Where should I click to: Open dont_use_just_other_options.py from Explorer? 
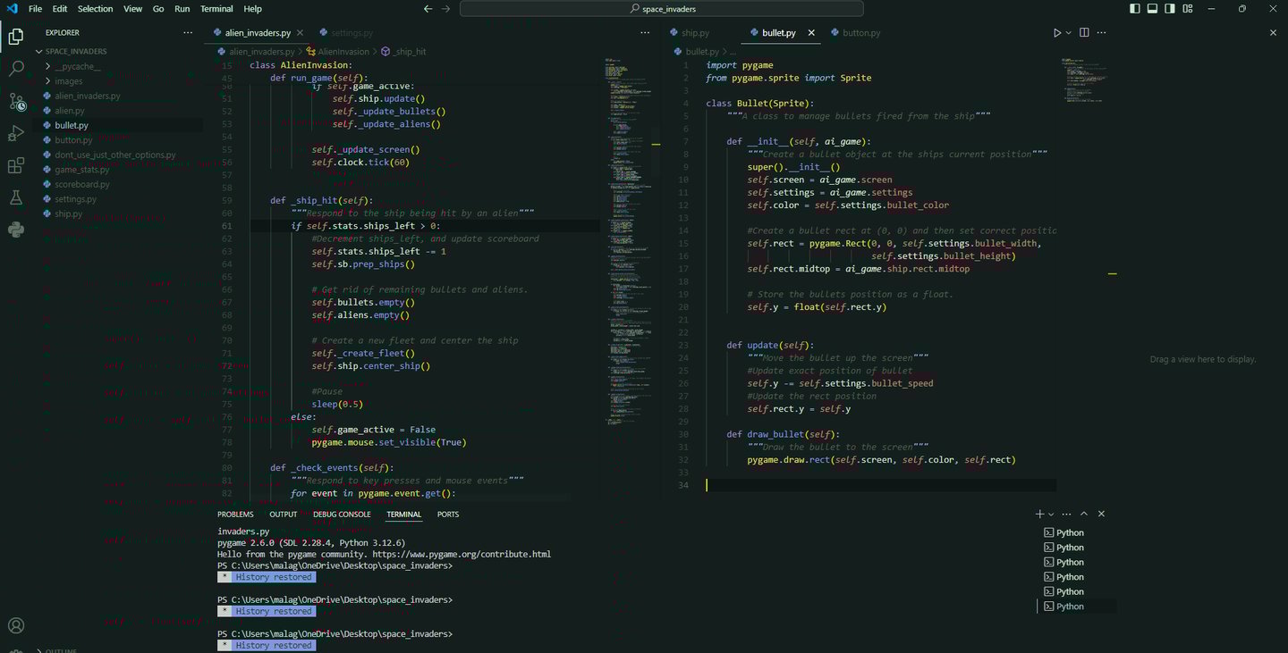point(116,155)
